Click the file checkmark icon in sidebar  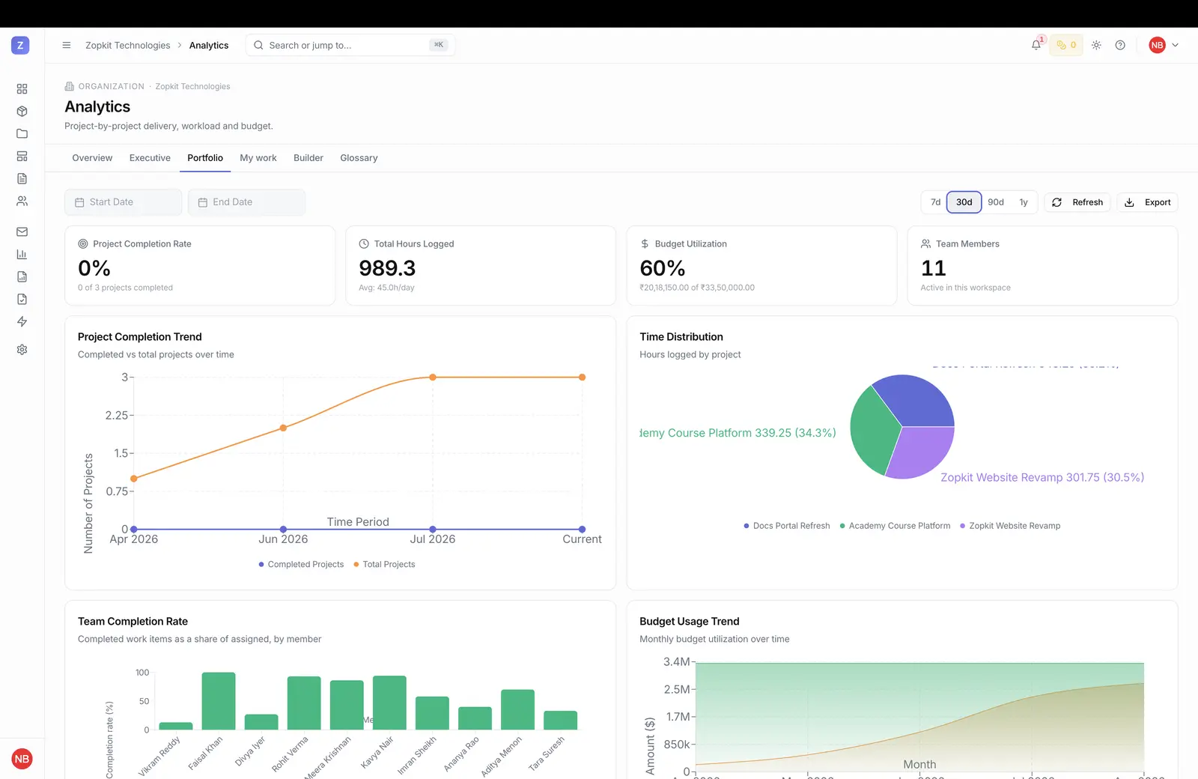coord(22,299)
